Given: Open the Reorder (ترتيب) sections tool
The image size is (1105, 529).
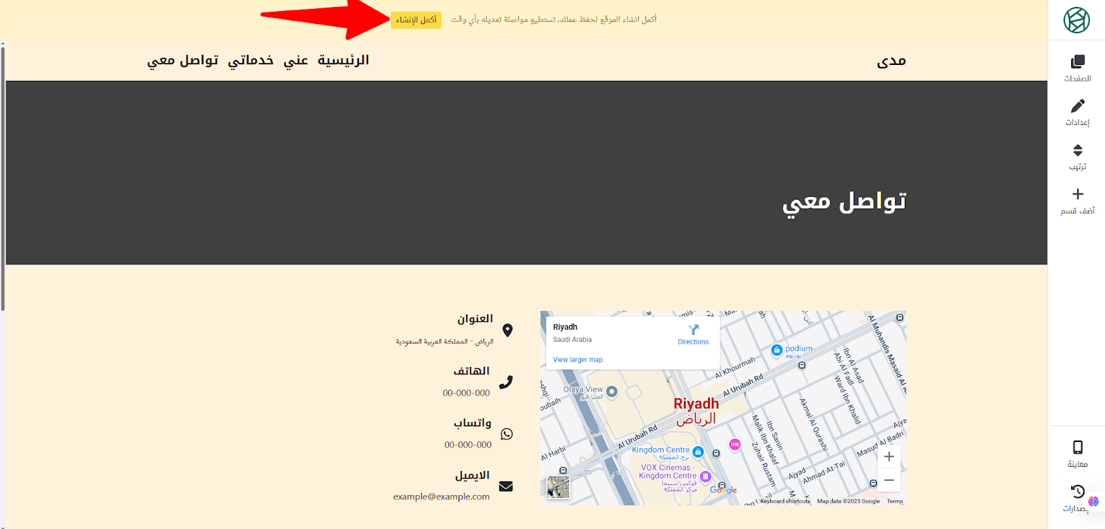Looking at the screenshot, I should tap(1077, 150).
